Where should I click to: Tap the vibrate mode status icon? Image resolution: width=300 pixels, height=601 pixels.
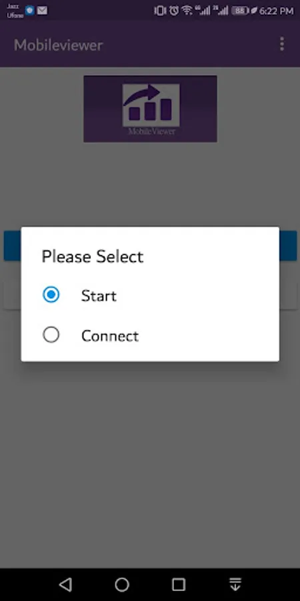coord(159,11)
